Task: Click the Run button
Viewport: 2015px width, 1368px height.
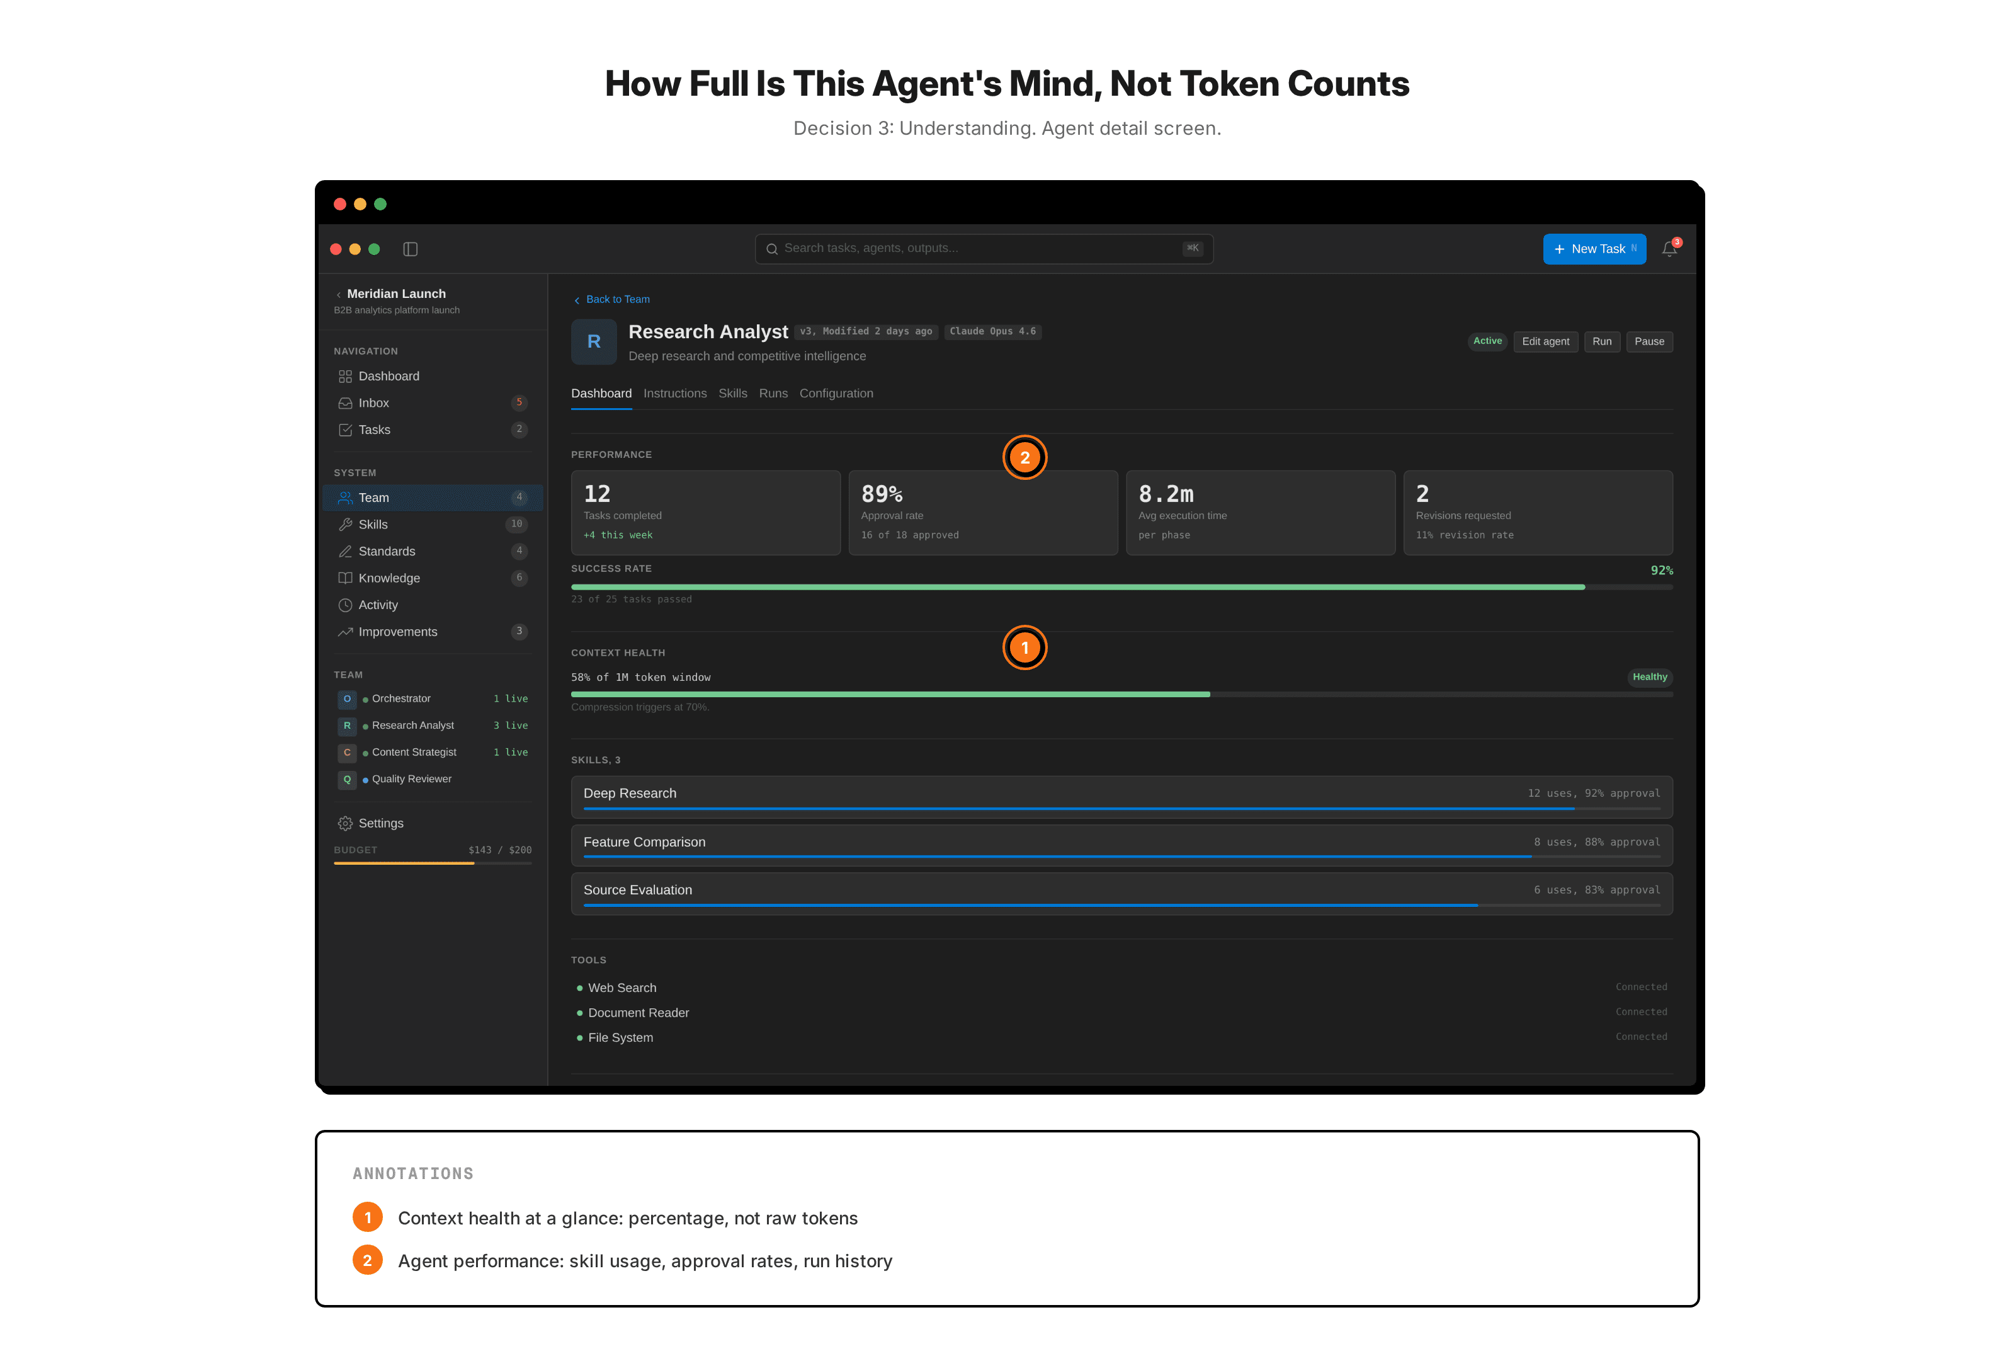Action: [x=1601, y=342]
